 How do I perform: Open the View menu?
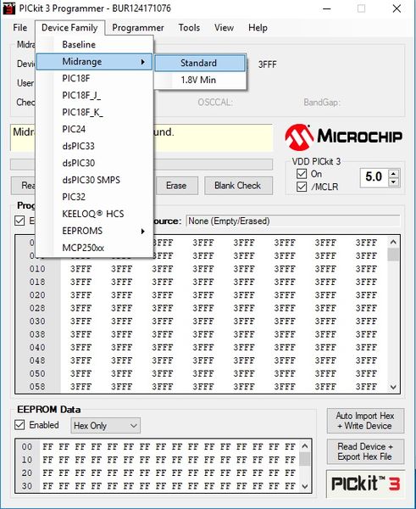tap(224, 28)
